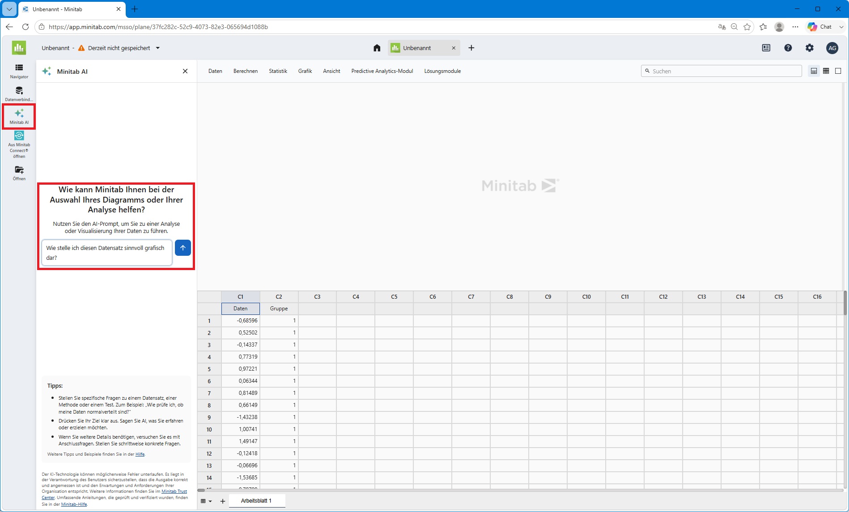
Task: Open the Ansicht menu
Action: [331, 71]
